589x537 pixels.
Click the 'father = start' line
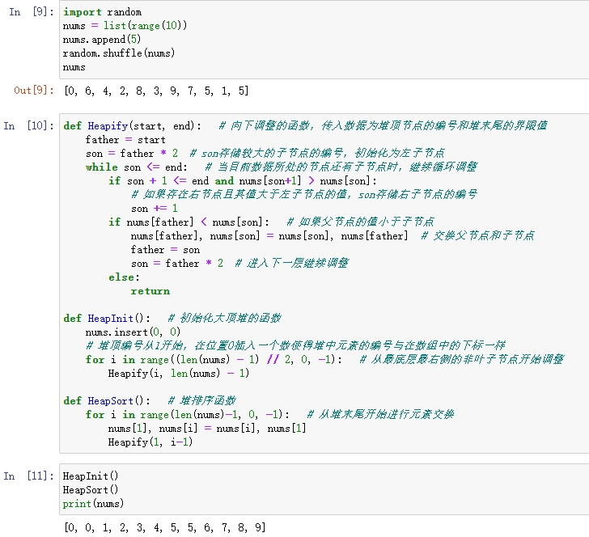click(x=125, y=140)
